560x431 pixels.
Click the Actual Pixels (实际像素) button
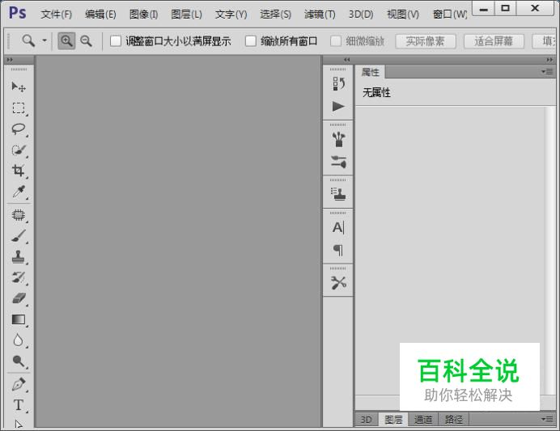pyautogui.click(x=426, y=41)
